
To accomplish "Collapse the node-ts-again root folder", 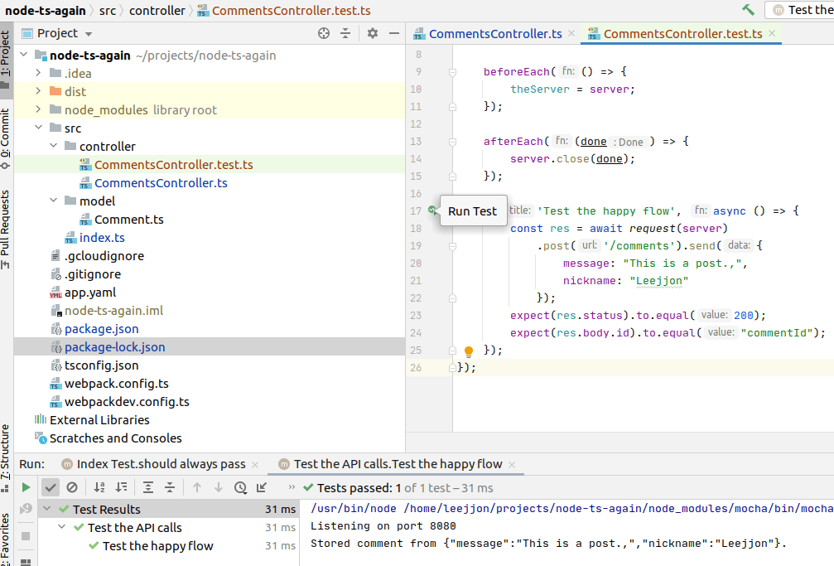I will tap(23, 55).
